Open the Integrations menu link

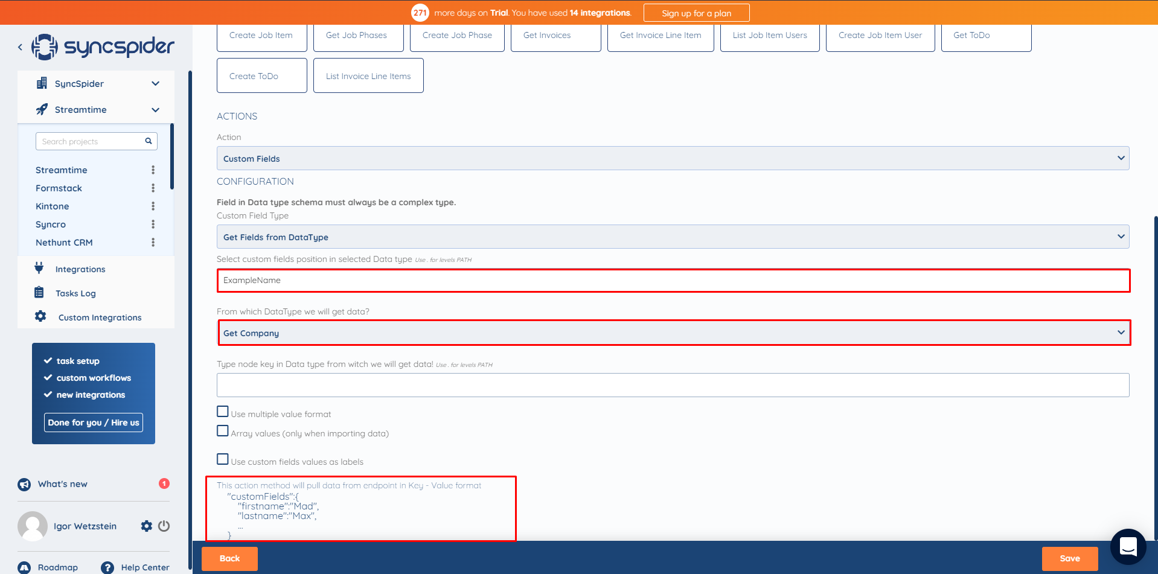(80, 269)
